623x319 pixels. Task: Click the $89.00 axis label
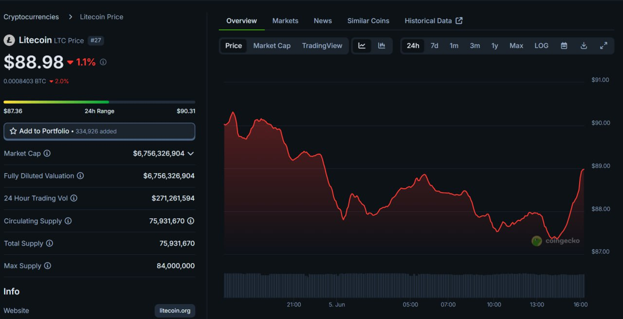[601, 166]
